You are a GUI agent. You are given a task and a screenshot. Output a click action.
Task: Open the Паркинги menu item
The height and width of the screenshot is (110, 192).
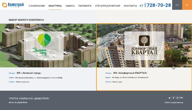[85, 6]
